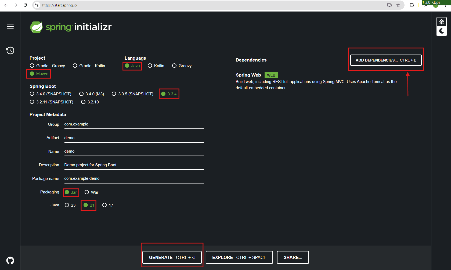Select Gradle - Groovy project
451x270 pixels.
coord(47,66)
